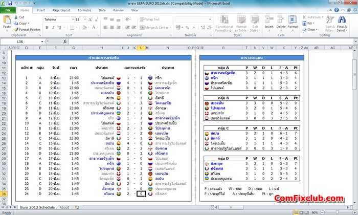Click Merge & Center
The height and width of the screenshot is (215, 358).
(x=154, y=28)
